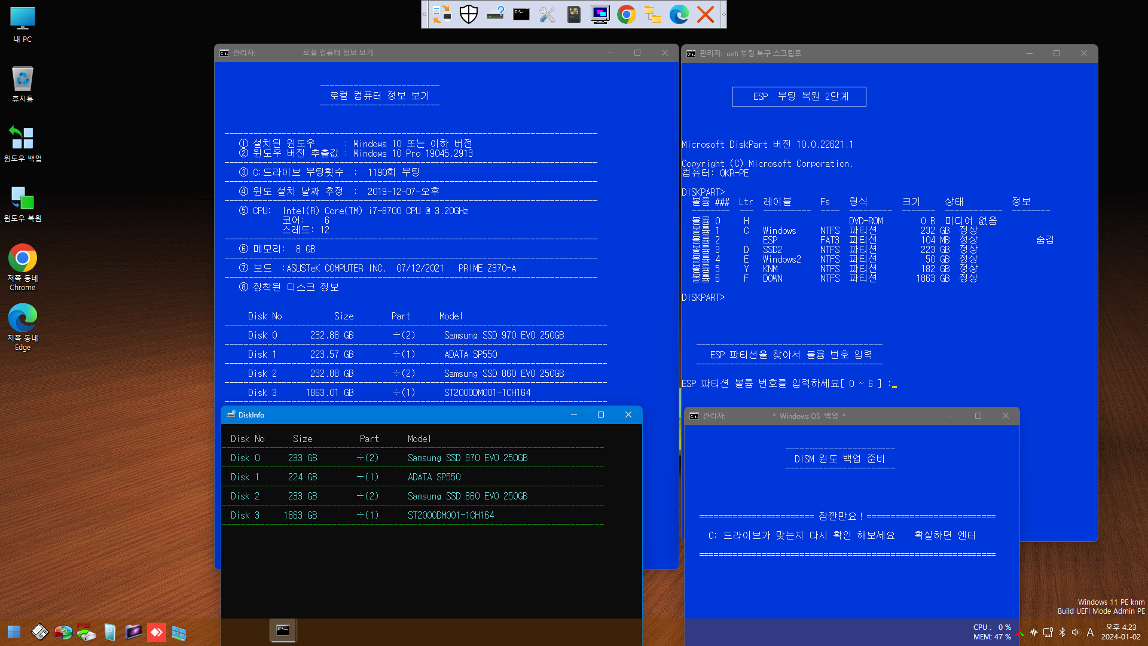This screenshot has height=646, width=1148.
Task: Open 내 PC desktop icon
Action: tap(23, 25)
